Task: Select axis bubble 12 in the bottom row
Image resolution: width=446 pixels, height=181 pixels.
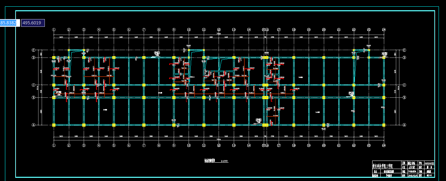Action: click(219, 145)
